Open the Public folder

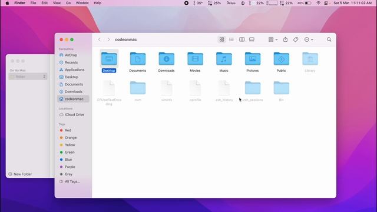click(x=282, y=59)
